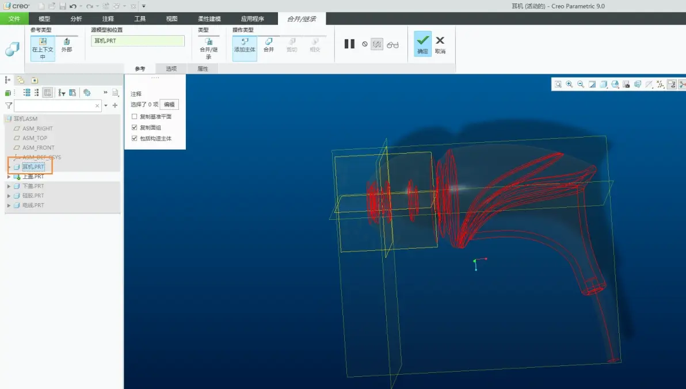686x389 pixels.
Task: Click the 编辑 button next to 选择了 0 项
Action: click(169, 105)
